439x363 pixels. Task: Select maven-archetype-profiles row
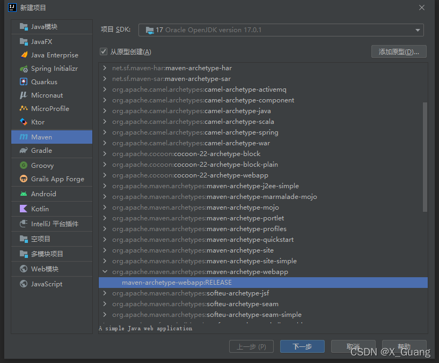[x=263, y=229]
